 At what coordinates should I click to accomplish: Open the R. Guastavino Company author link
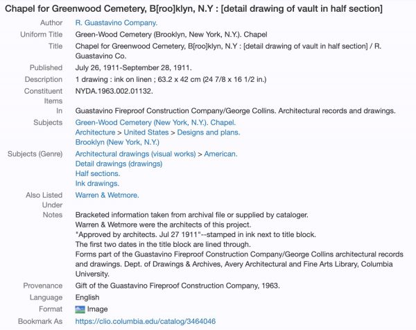click(111, 23)
